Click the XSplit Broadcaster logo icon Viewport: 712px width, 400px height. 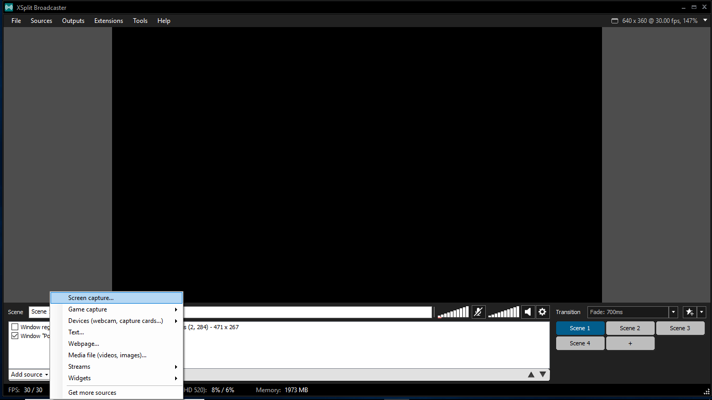pyautogui.click(x=8, y=7)
